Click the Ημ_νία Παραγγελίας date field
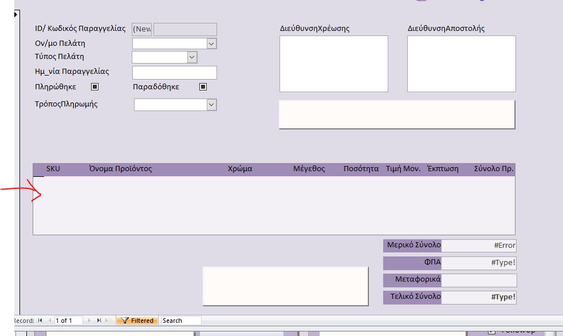This screenshot has width=563, height=336. pos(174,72)
